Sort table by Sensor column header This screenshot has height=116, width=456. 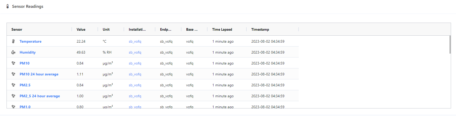[17, 29]
